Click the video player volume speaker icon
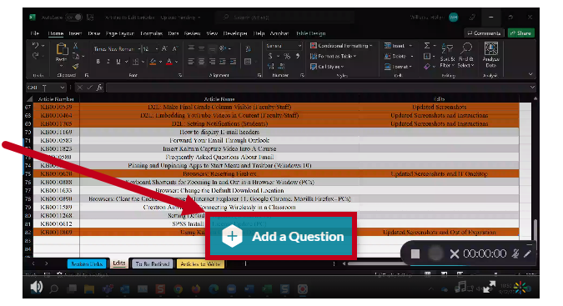Image resolution: width=563 pixels, height=306 pixels. (x=36, y=288)
